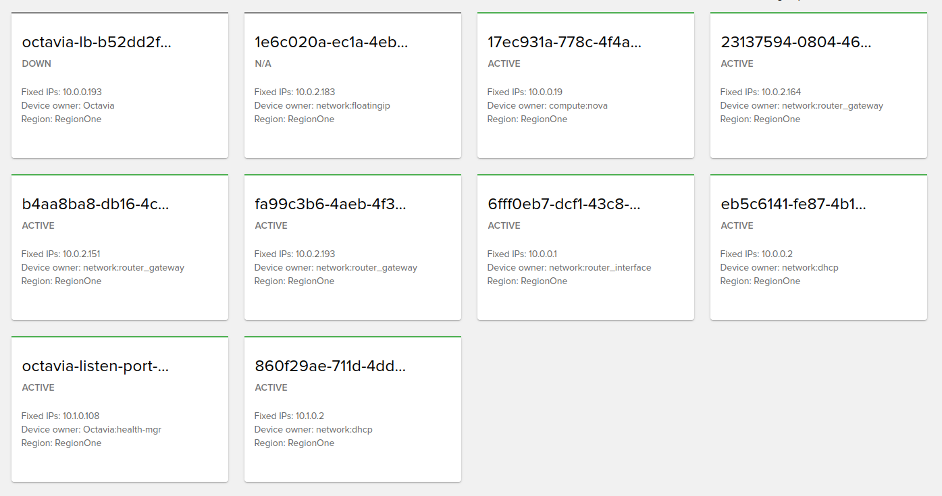Image resolution: width=942 pixels, height=496 pixels.
Task: Select the Octavia:health-mgr device owner text
Action: click(91, 429)
